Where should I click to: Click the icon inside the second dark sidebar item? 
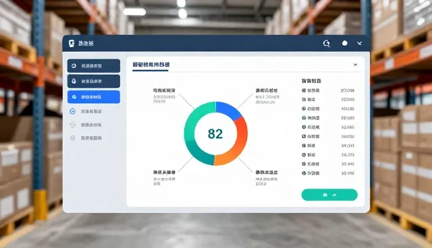point(74,81)
